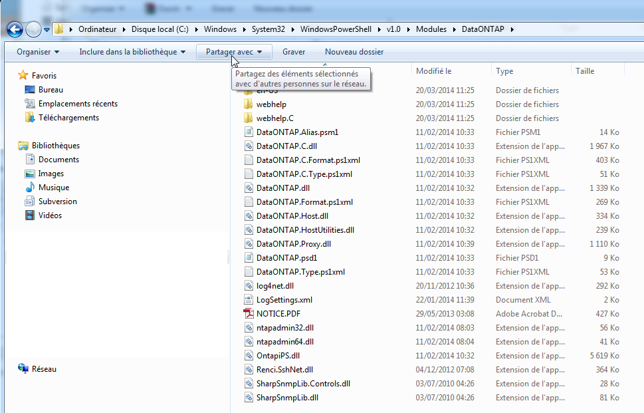Click the address bar folder icon

(x=59, y=29)
